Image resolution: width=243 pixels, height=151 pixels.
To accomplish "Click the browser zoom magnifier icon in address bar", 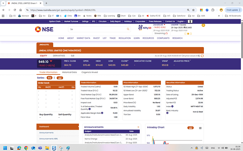I will pos(188,10).
